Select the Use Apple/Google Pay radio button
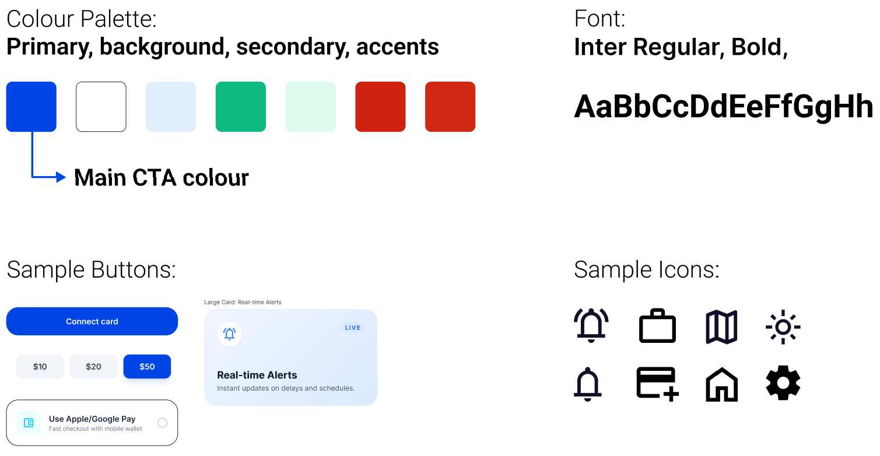This screenshot has height=456, width=880. click(x=163, y=423)
